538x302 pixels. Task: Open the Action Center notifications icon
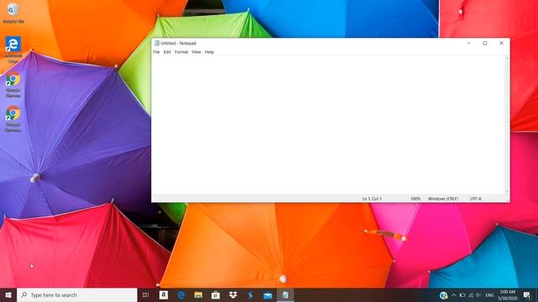tap(527, 295)
